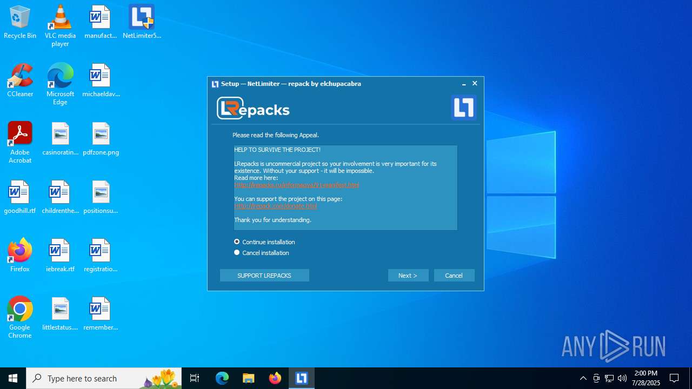692x389 pixels.
Task: Click the Next > button
Action: pyautogui.click(x=408, y=276)
